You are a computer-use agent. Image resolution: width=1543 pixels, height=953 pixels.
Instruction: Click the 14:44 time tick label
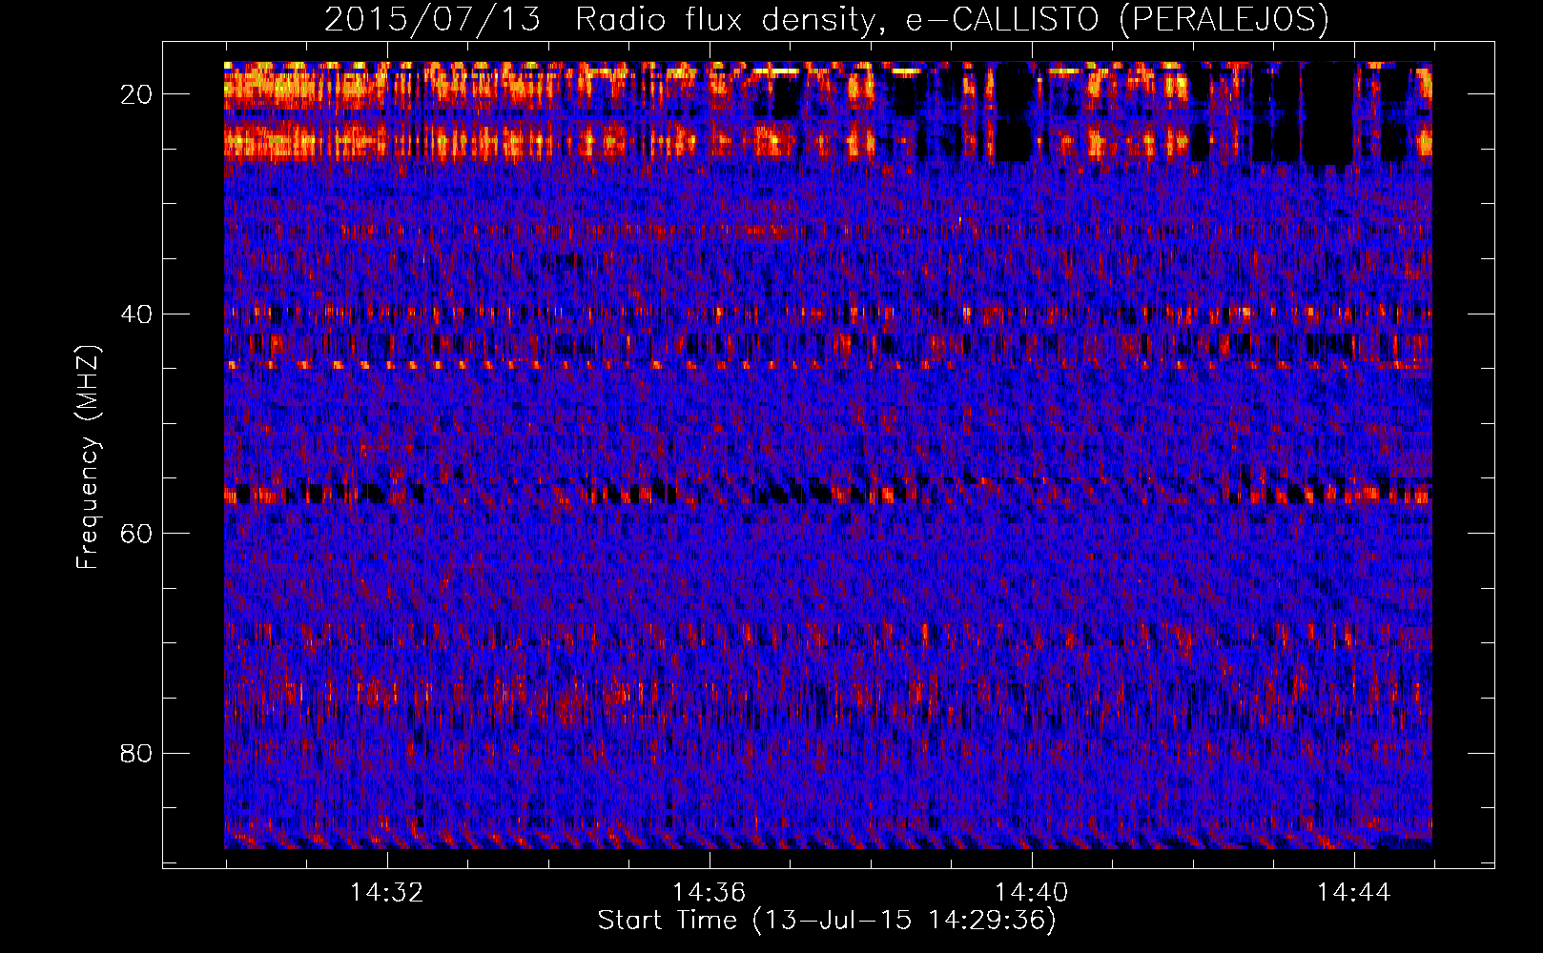[x=1353, y=893]
